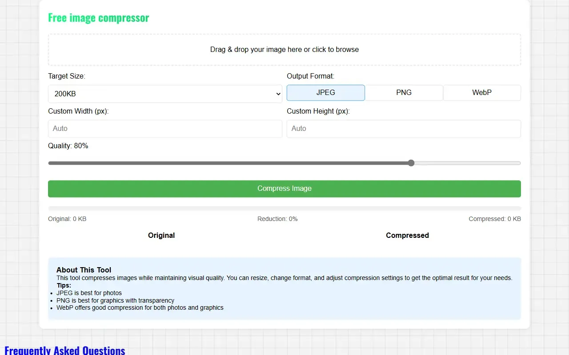Click the 'Reduction: 0%' text
The image size is (569, 355).
click(277, 219)
